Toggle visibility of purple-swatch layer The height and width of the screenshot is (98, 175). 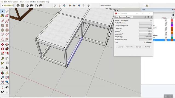click(x=166, y=25)
